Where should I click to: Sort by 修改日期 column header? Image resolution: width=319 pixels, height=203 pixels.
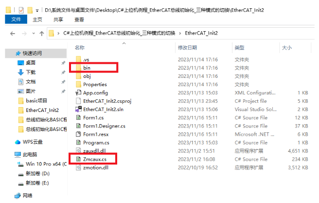[187, 48]
